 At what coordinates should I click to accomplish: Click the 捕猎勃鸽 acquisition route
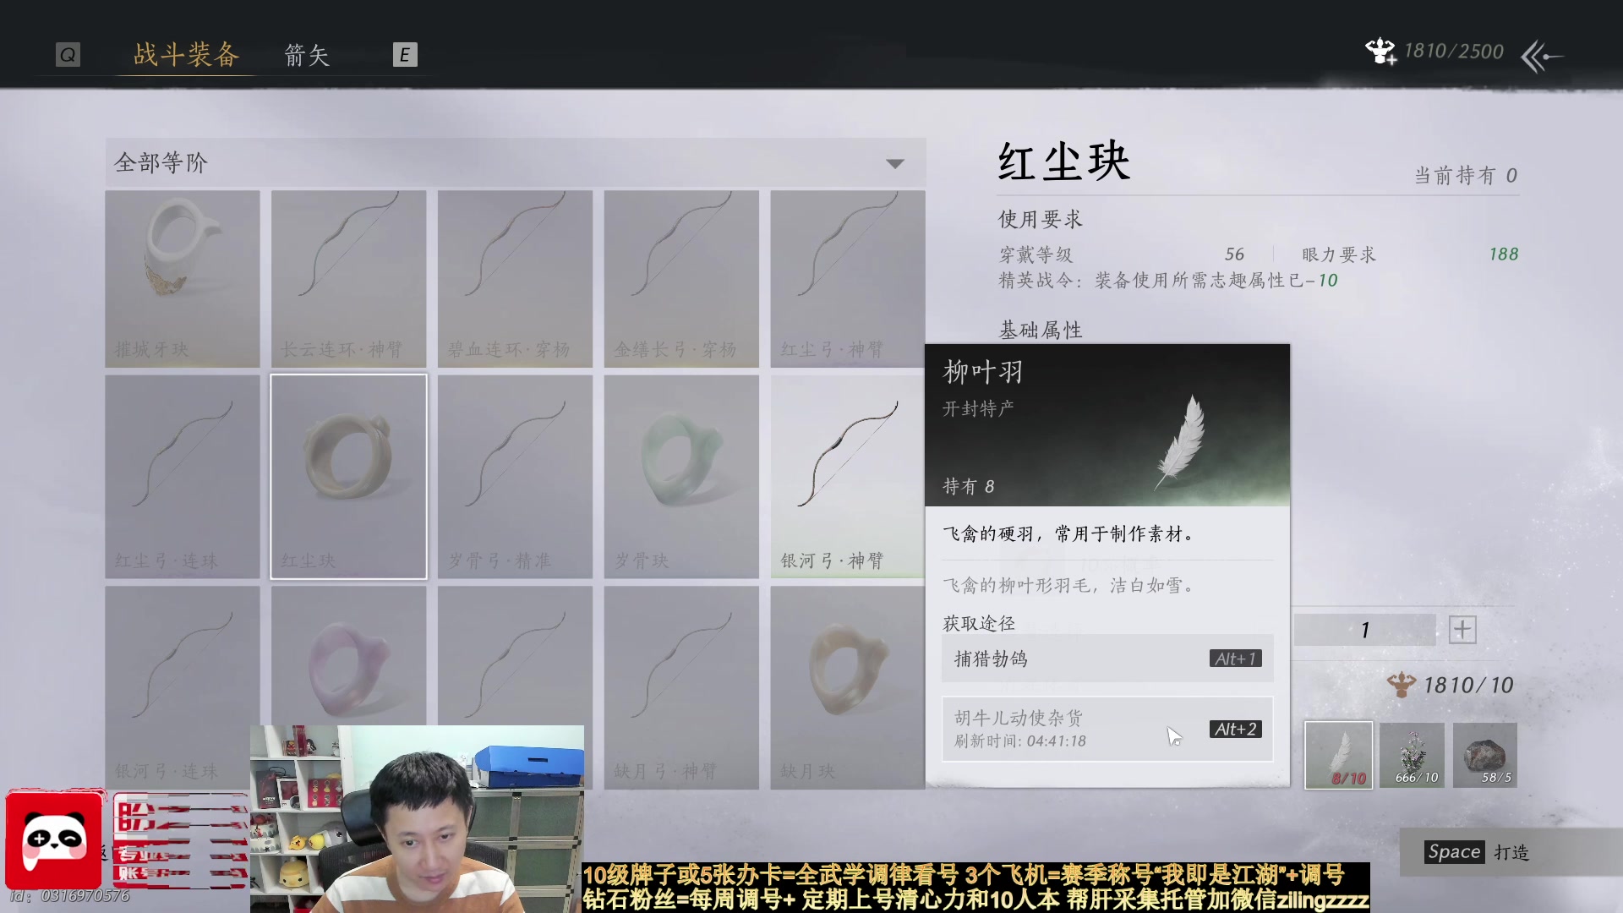(x=1107, y=659)
